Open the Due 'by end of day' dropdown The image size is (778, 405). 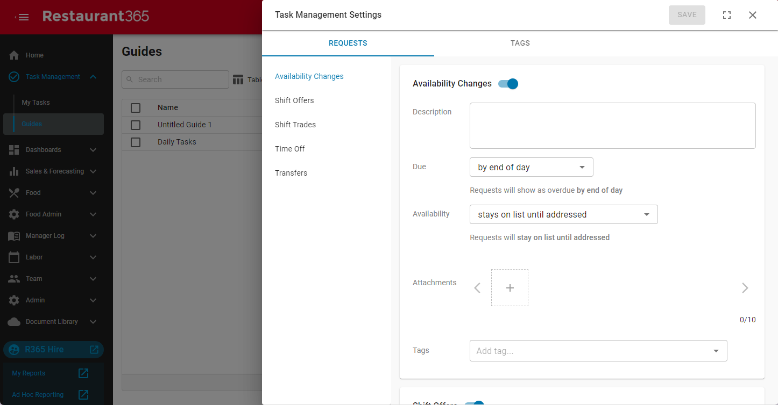click(x=532, y=167)
